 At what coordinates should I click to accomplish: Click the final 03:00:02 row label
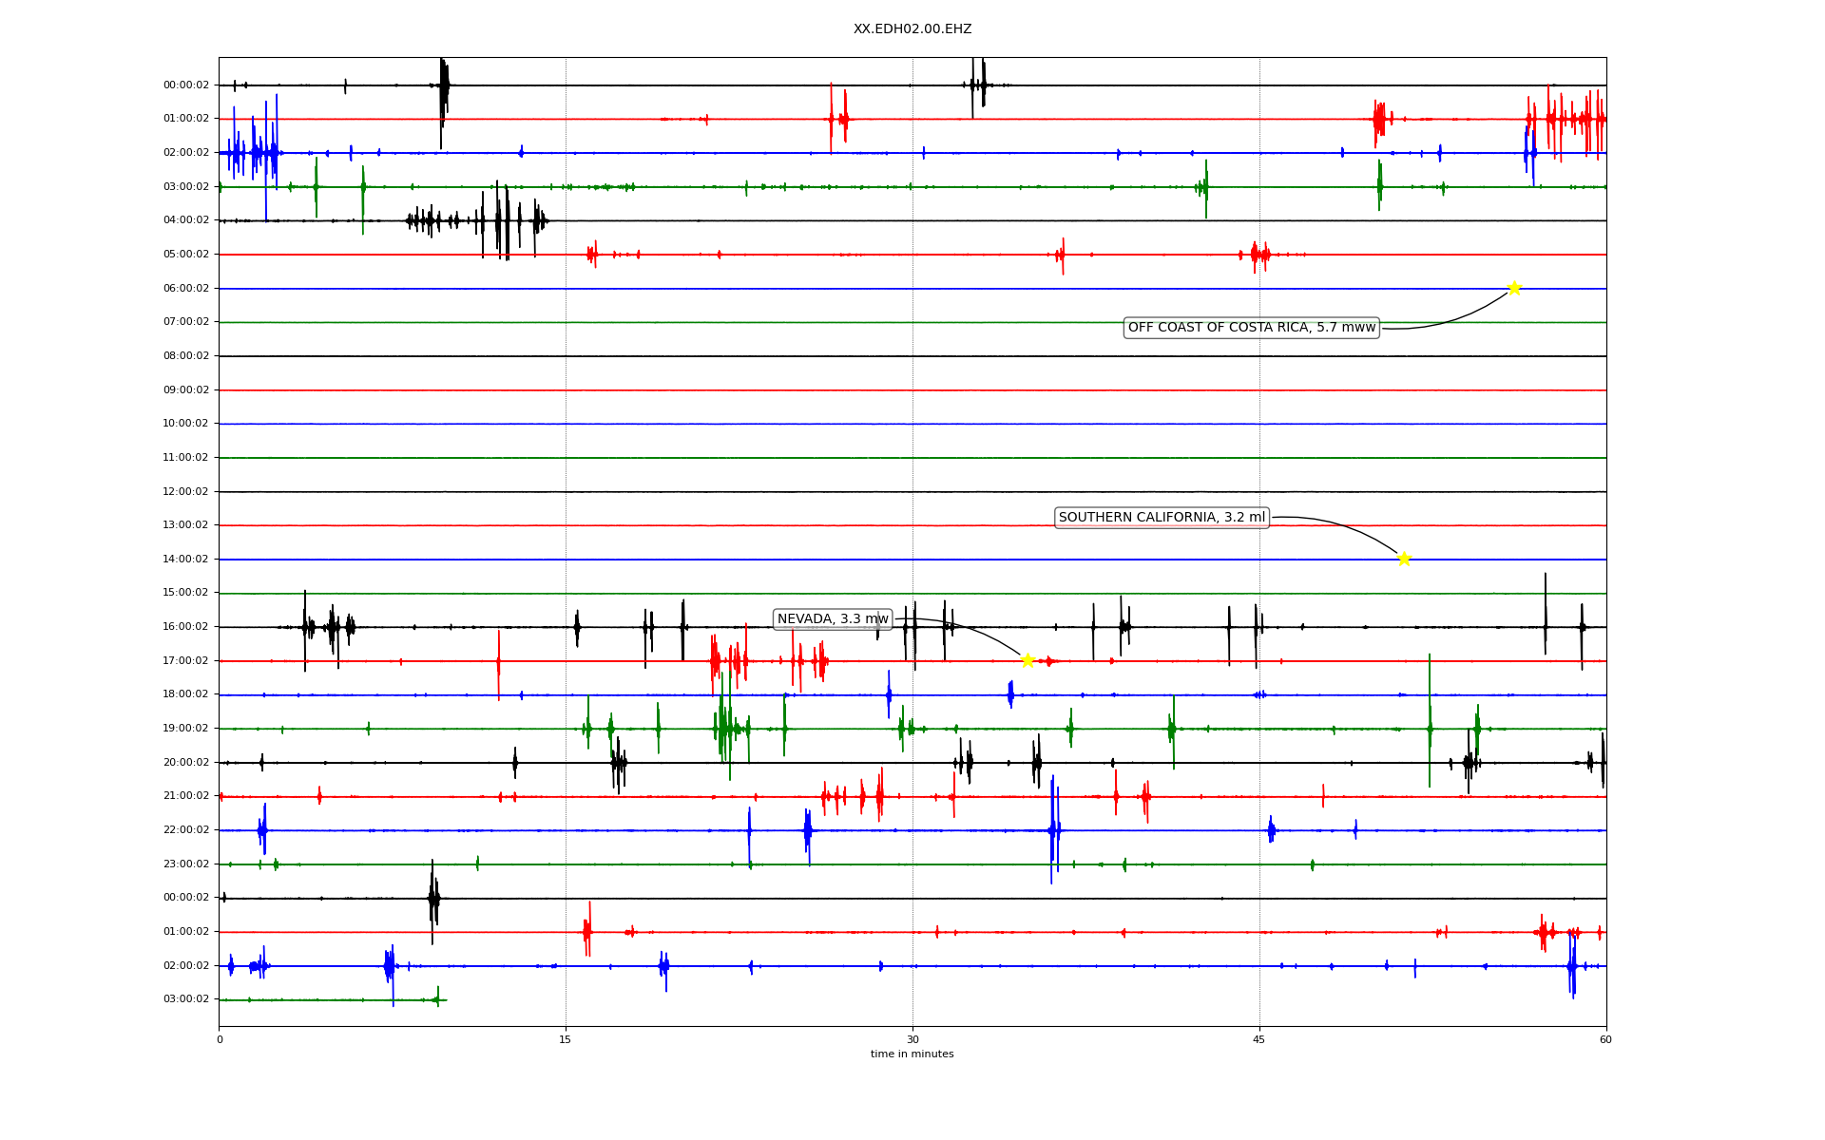tap(186, 998)
